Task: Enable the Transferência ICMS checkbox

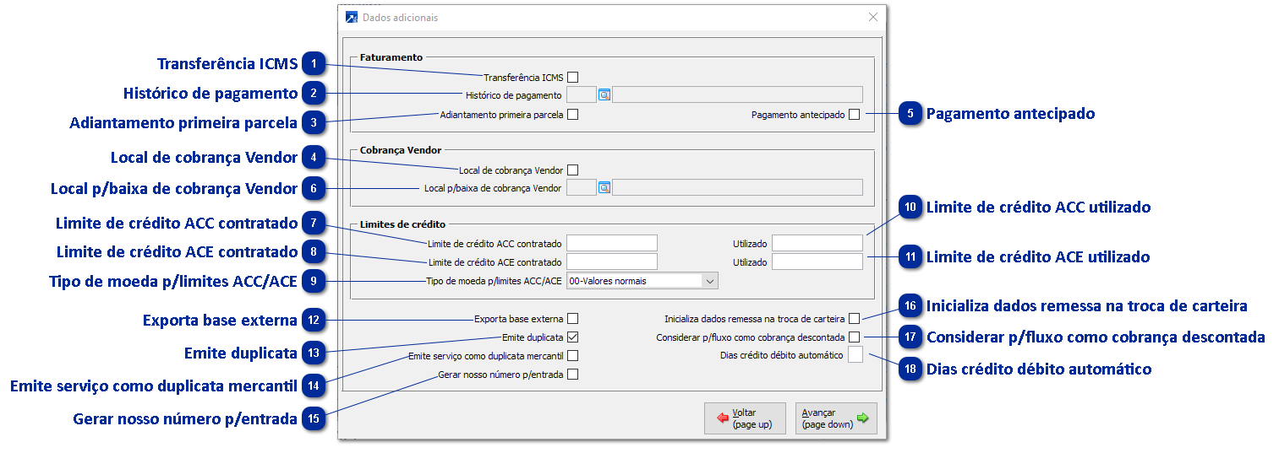Action: click(x=573, y=78)
